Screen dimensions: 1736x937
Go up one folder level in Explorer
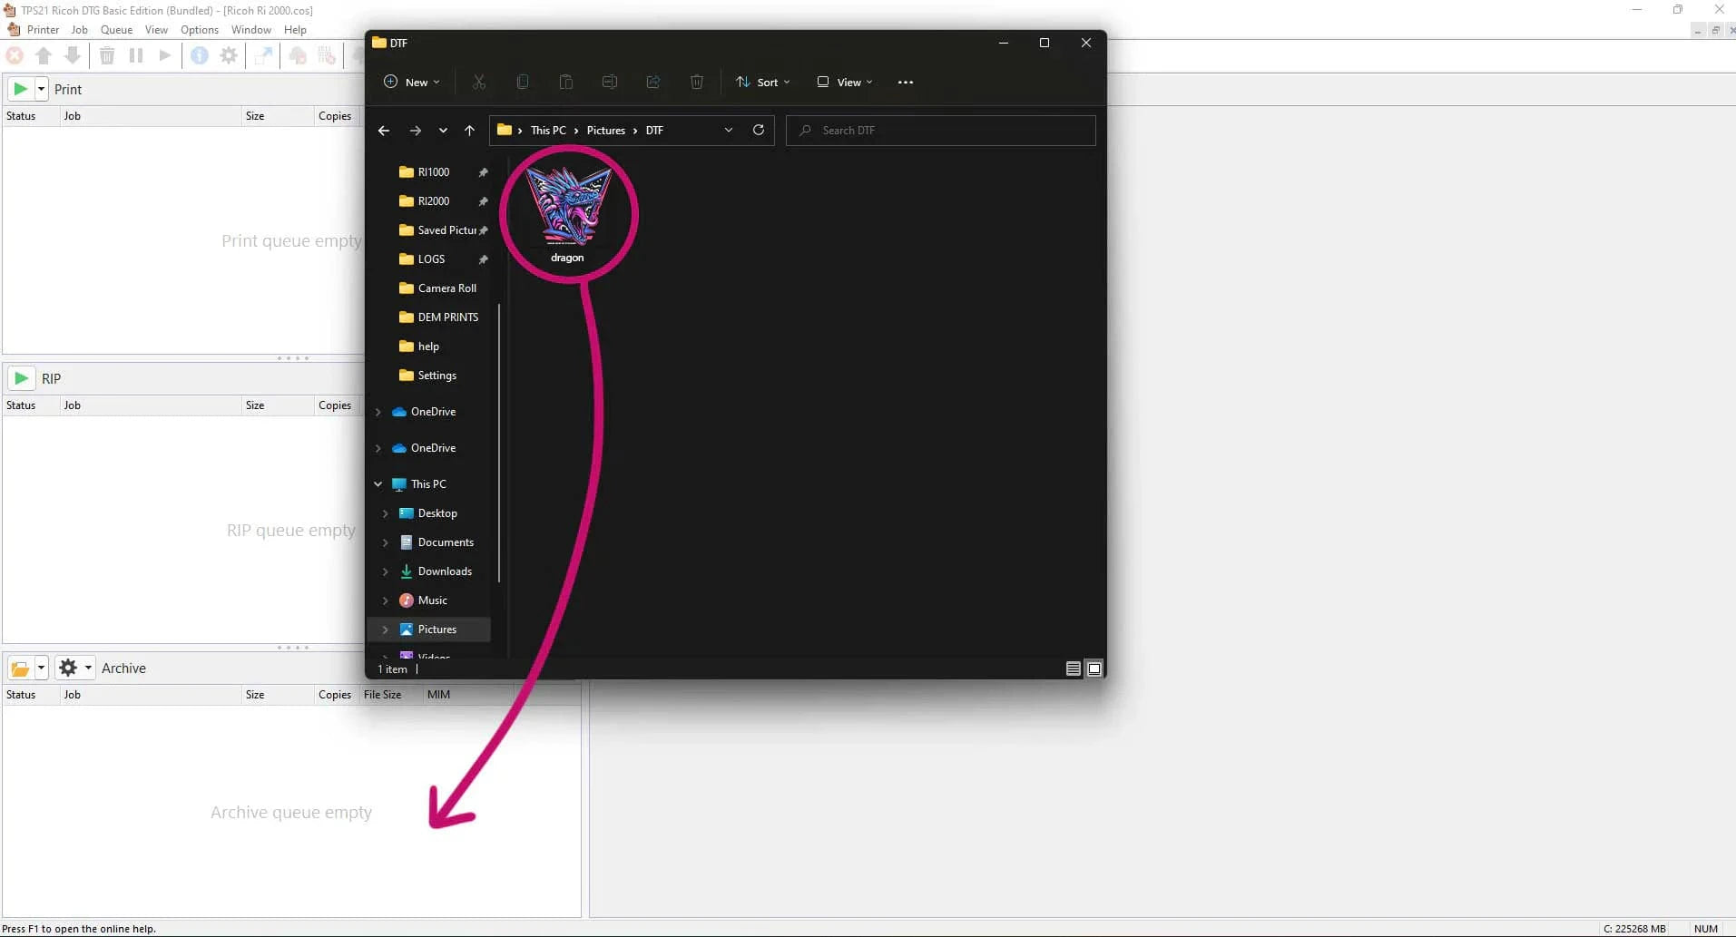469,131
